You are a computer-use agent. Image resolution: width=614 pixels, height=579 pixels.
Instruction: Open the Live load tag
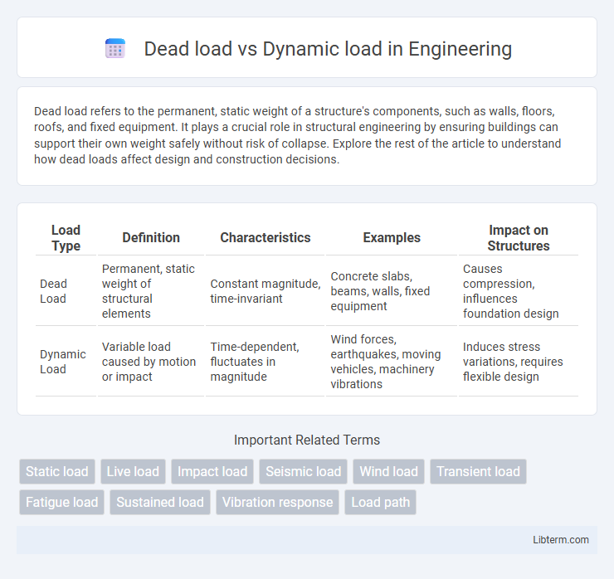tap(133, 471)
